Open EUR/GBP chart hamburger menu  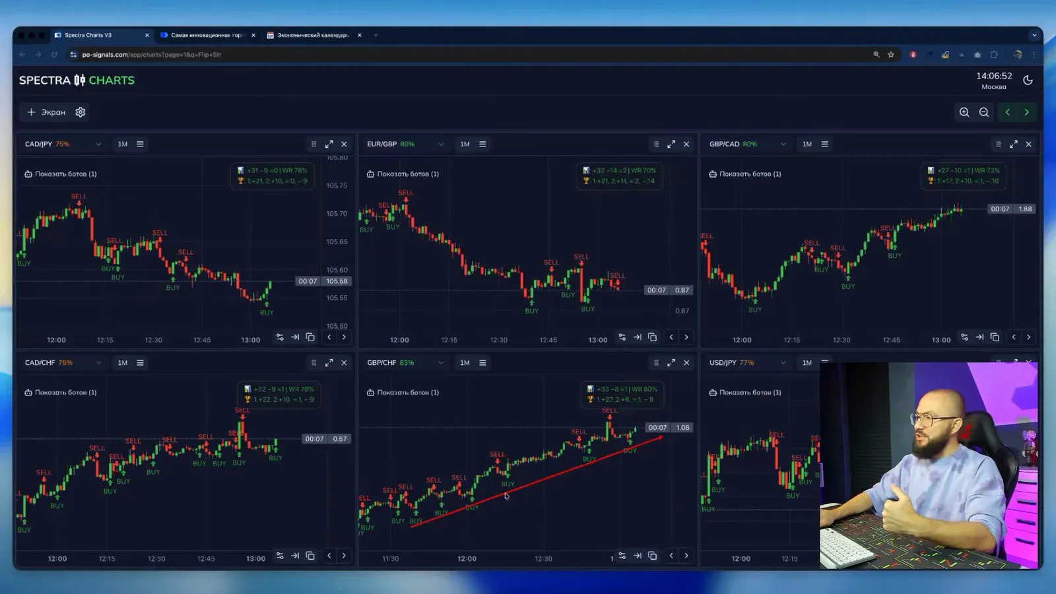tap(482, 144)
